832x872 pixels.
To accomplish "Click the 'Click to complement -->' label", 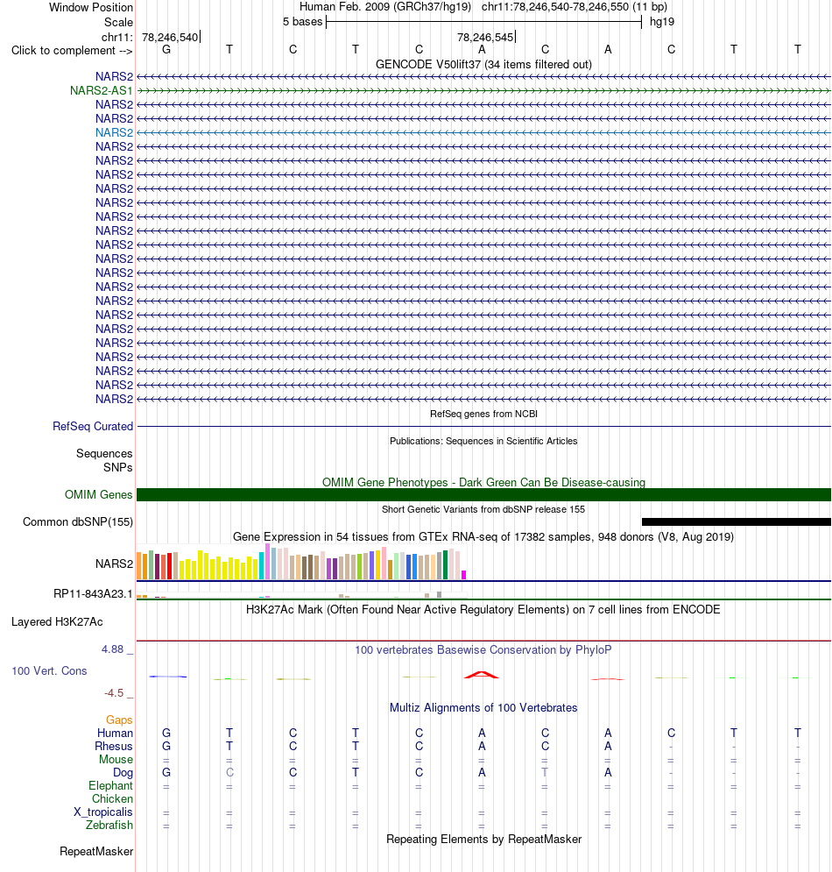I will pyautogui.click(x=72, y=51).
